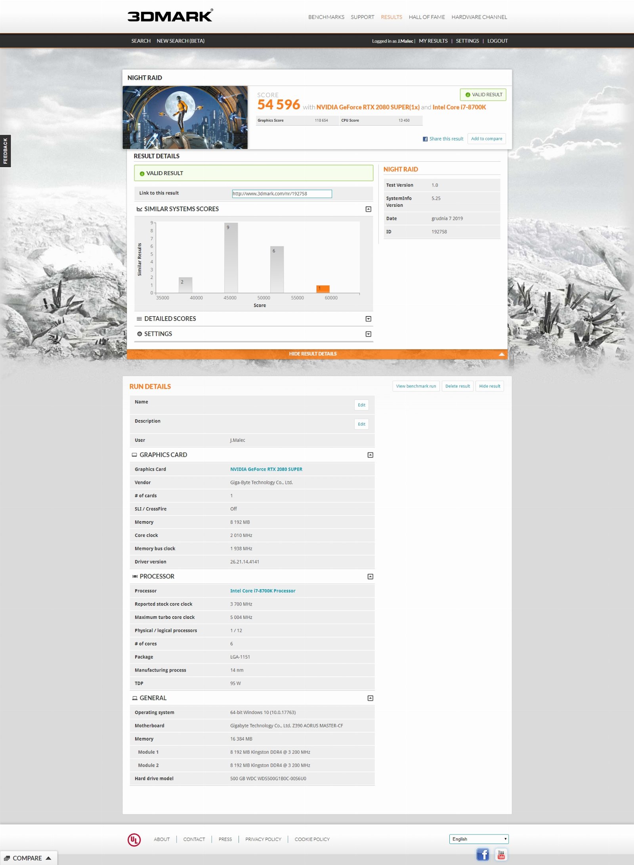Viewport: 634px width, 865px height.
Task: Open the About footer link
Action: click(162, 839)
